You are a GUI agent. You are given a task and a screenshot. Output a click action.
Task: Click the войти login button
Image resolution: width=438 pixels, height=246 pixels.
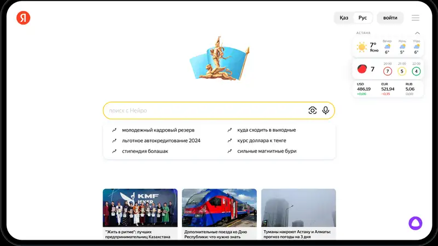390,18
